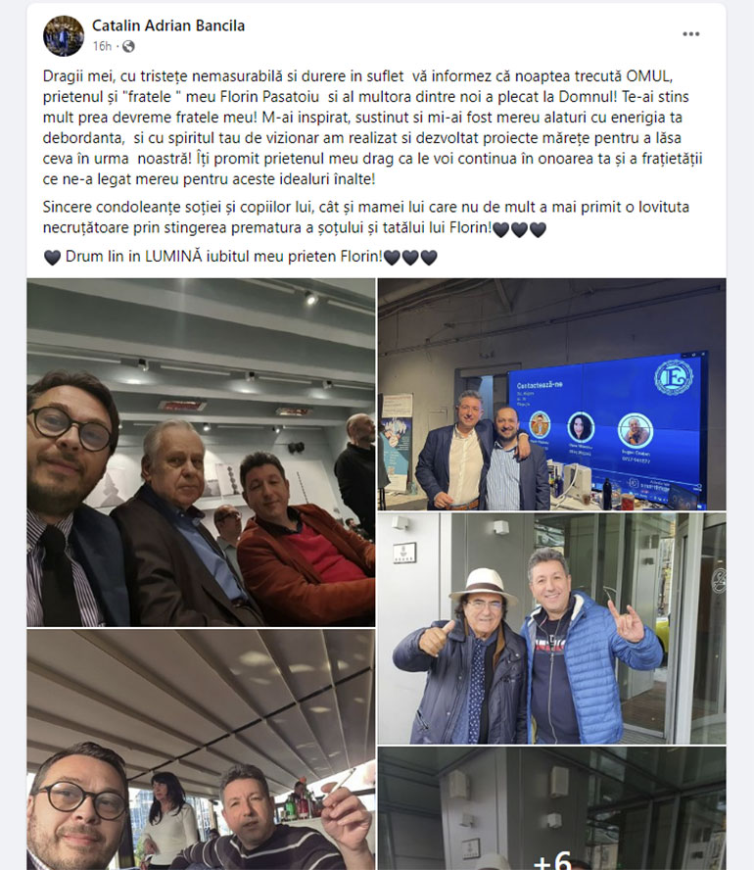The width and height of the screenshot is (754, 870).
Task: Open the 16h post timestamp
Action: pyautogui.click(x=102, y=47)
